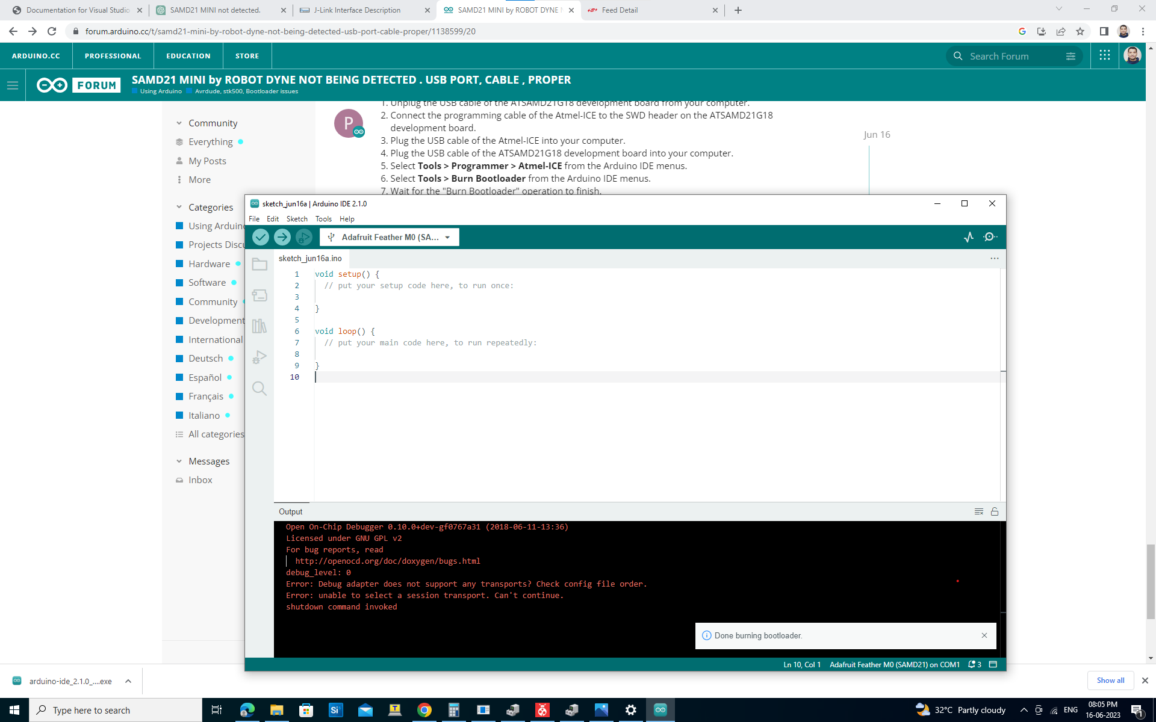Toggle the output lock scroll icon
This screenshot has width=1156, height=722.
click(x=995, y=511)
